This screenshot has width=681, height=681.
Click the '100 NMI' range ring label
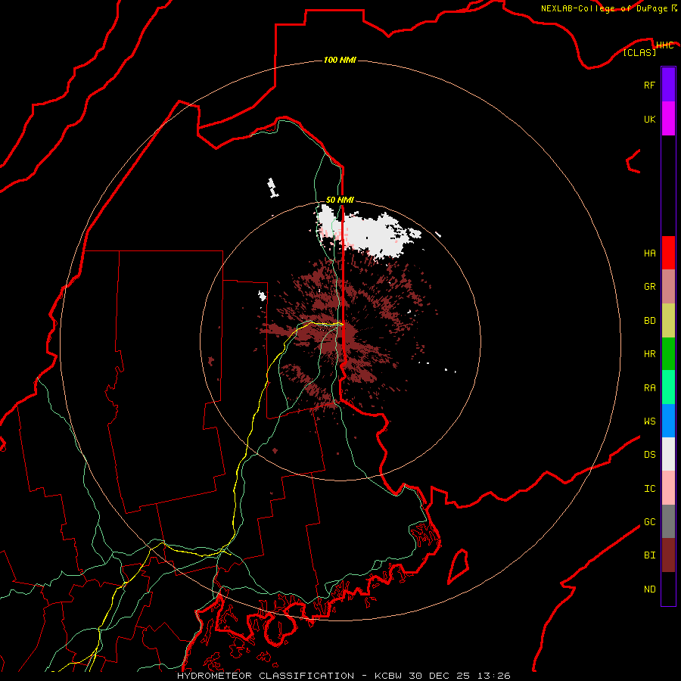pyautogui.click(x=340, y=60)
